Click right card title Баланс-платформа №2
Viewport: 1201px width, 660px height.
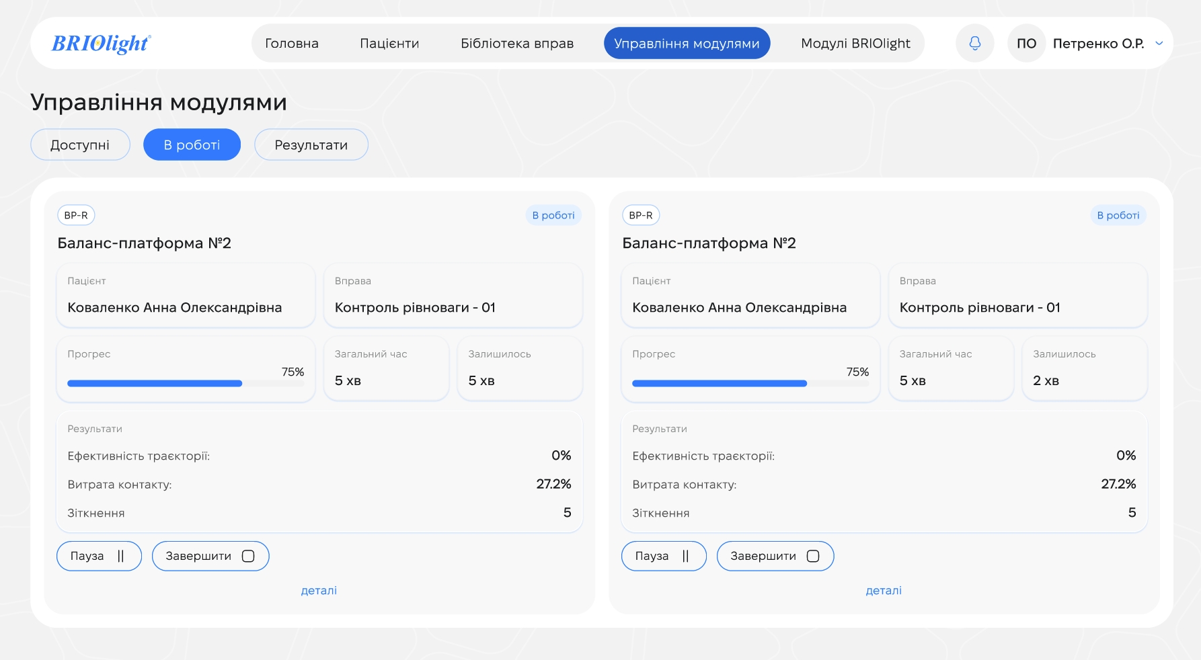tap(709, 243)
